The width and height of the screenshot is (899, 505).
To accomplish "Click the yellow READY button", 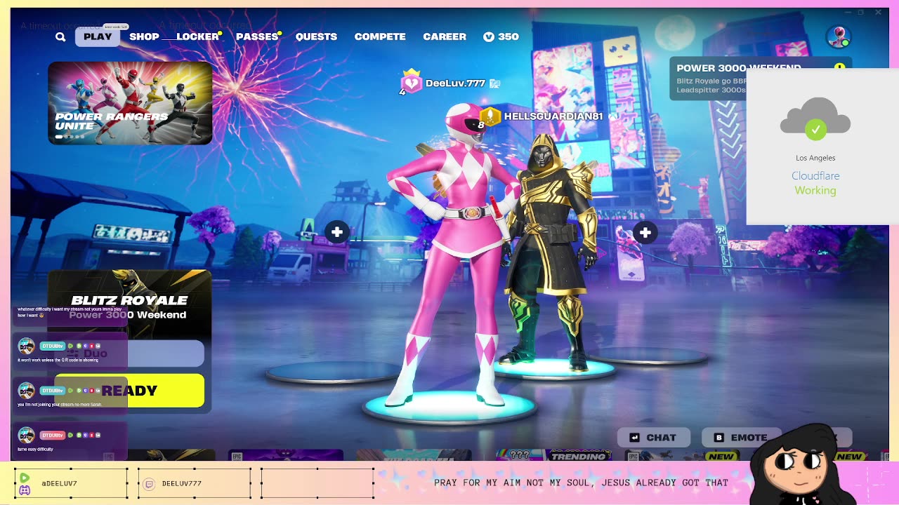I will tap(130, 391).
